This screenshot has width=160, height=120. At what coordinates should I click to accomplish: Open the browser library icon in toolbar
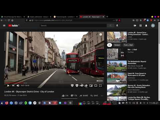coord(134,20)
